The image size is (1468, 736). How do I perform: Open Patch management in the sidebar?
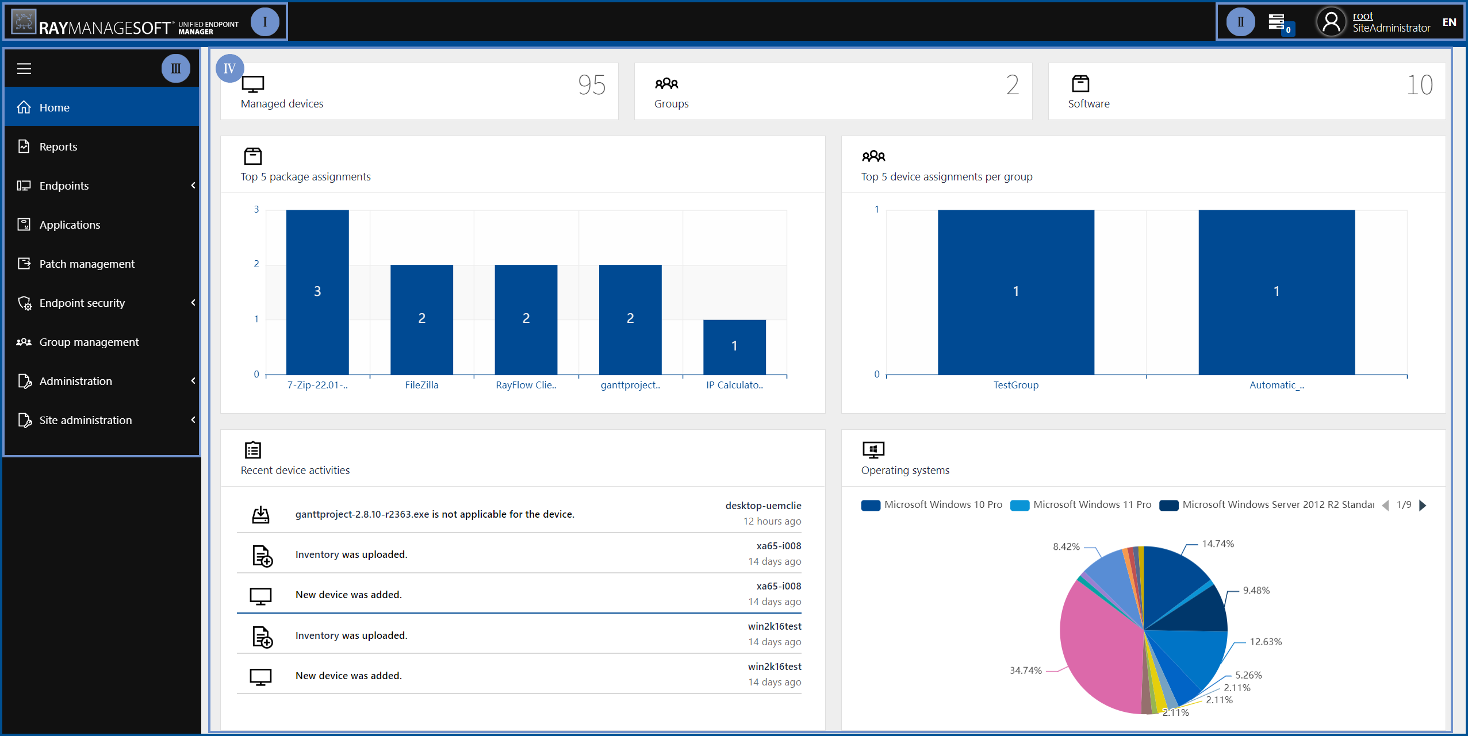pyautogui.click(x=87, y=264)
